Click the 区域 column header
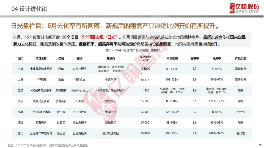This screenshot has height=148, width=264. (61, 58)
